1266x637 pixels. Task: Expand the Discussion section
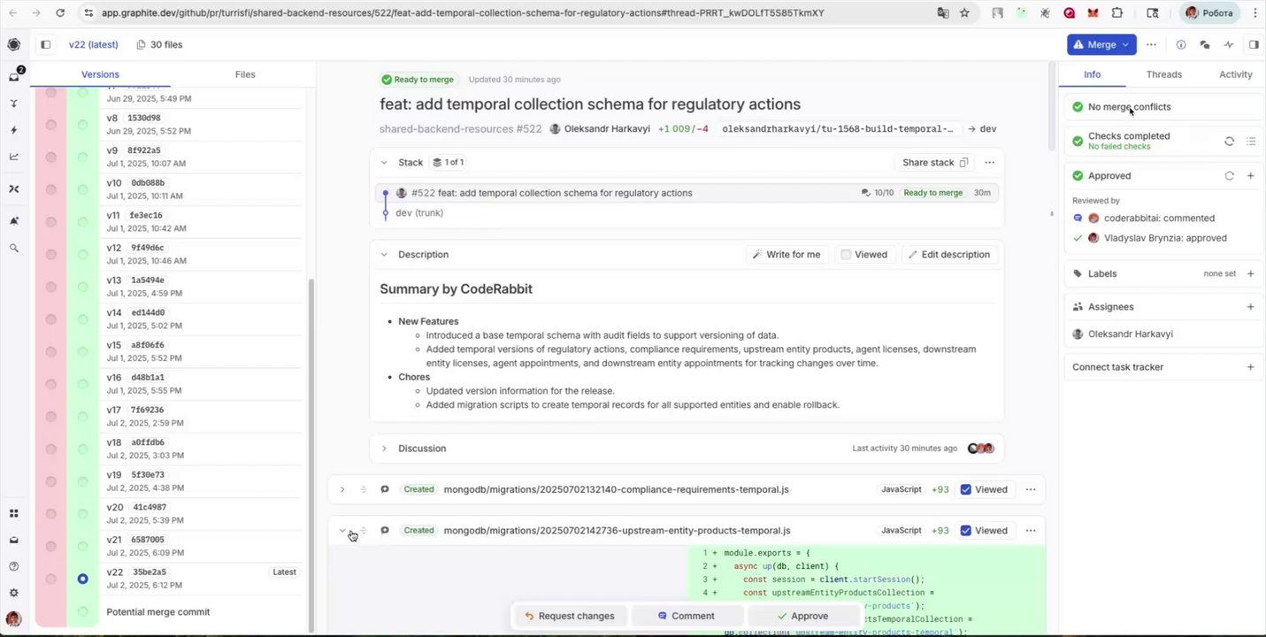(x=384, y=449)
